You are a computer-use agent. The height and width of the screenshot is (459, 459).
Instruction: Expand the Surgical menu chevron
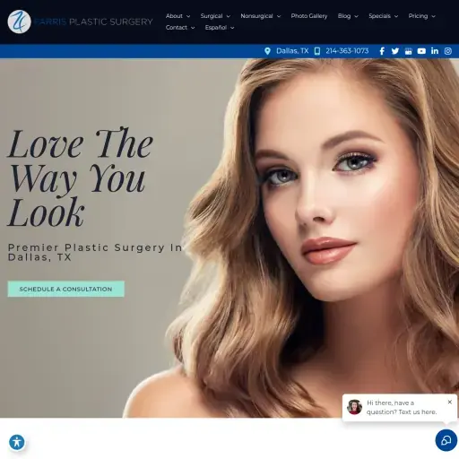229,16
